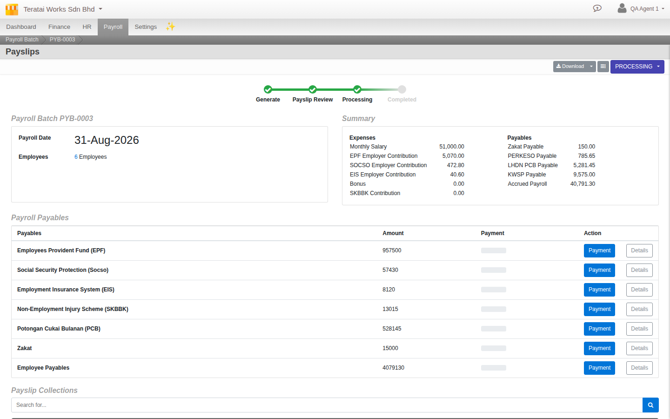
Task: Click the QA Agent user avatar icon
Action: coord(622,8)
